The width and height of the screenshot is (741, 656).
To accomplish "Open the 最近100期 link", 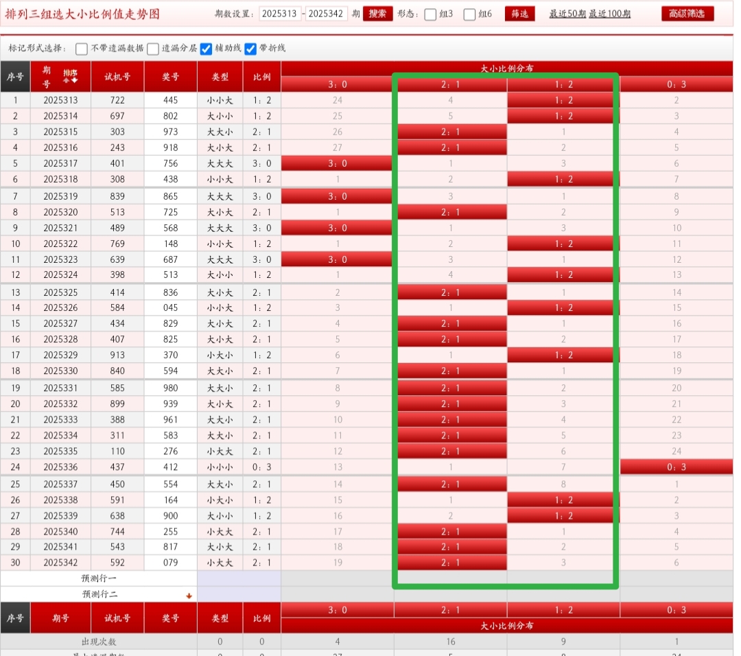I will (x=609, y=14).
